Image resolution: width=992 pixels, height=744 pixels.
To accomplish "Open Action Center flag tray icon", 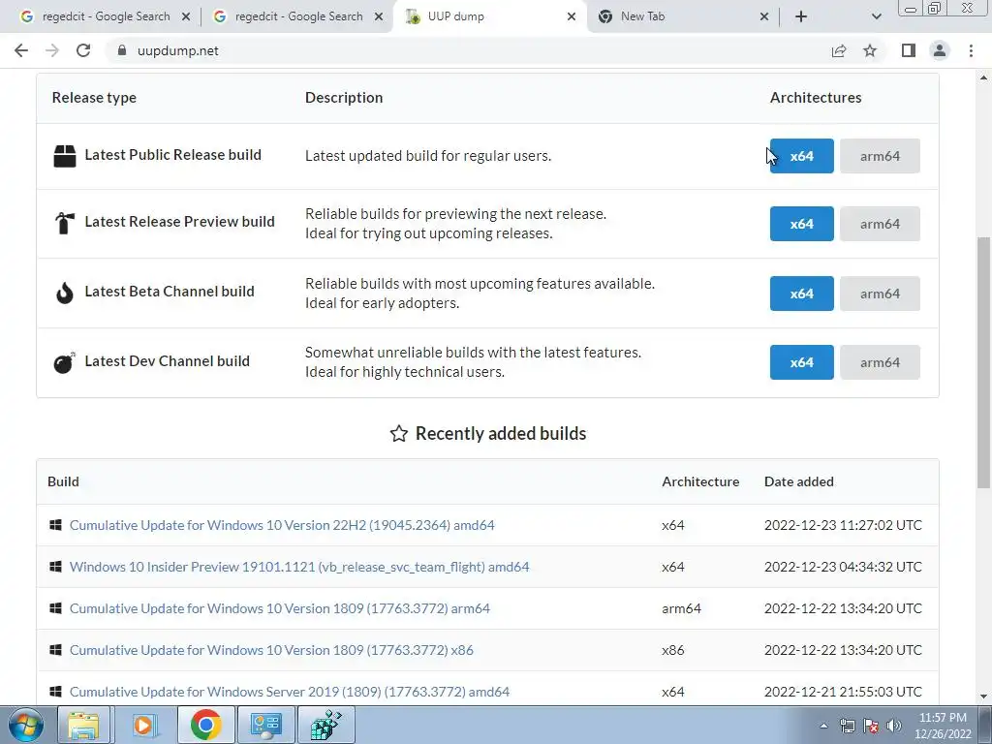I will pos(871,726).
